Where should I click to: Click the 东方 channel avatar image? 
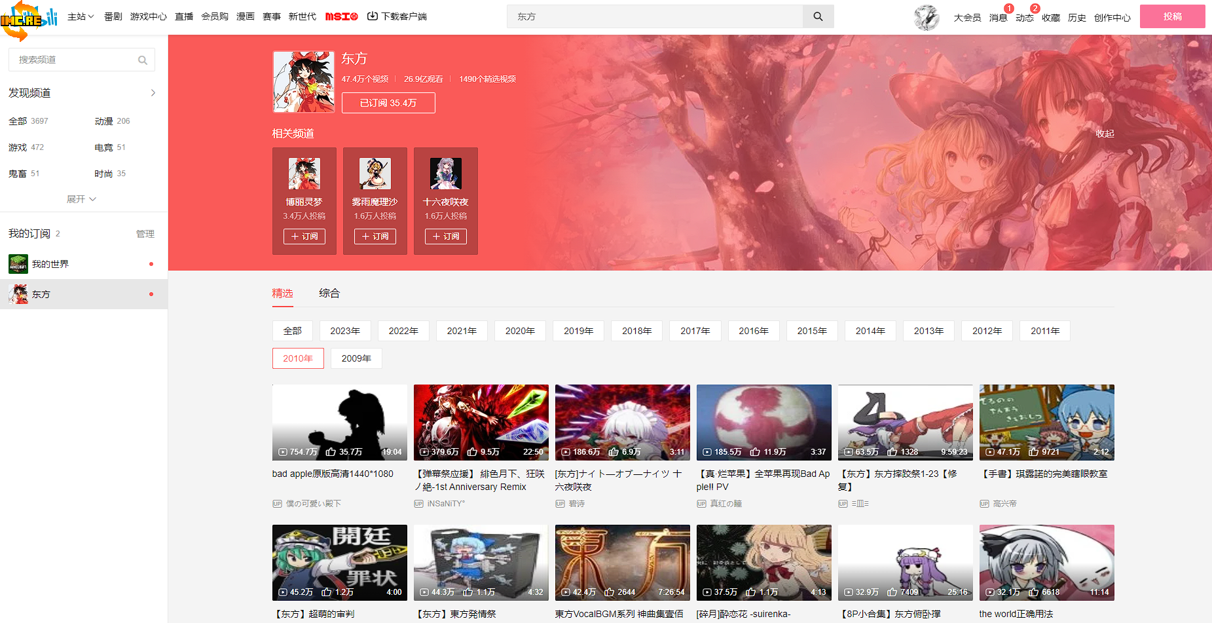click(303, 82)
